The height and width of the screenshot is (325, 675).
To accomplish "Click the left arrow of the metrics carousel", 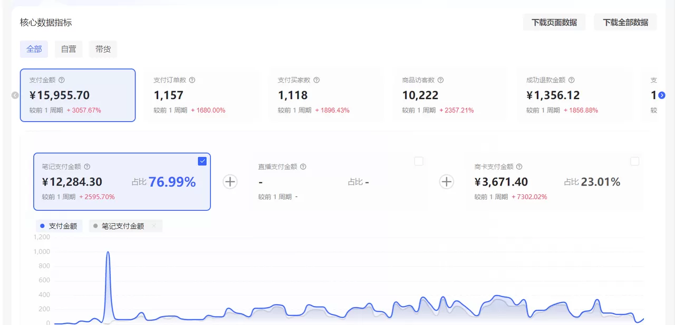I will point(14,95).
